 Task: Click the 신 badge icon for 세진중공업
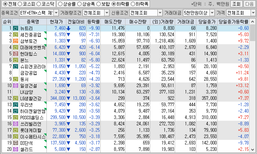point(16,35)
